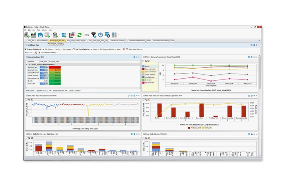Select the Post Cure Test row
This screenshot has height=178, width=283.
[44, 67]
